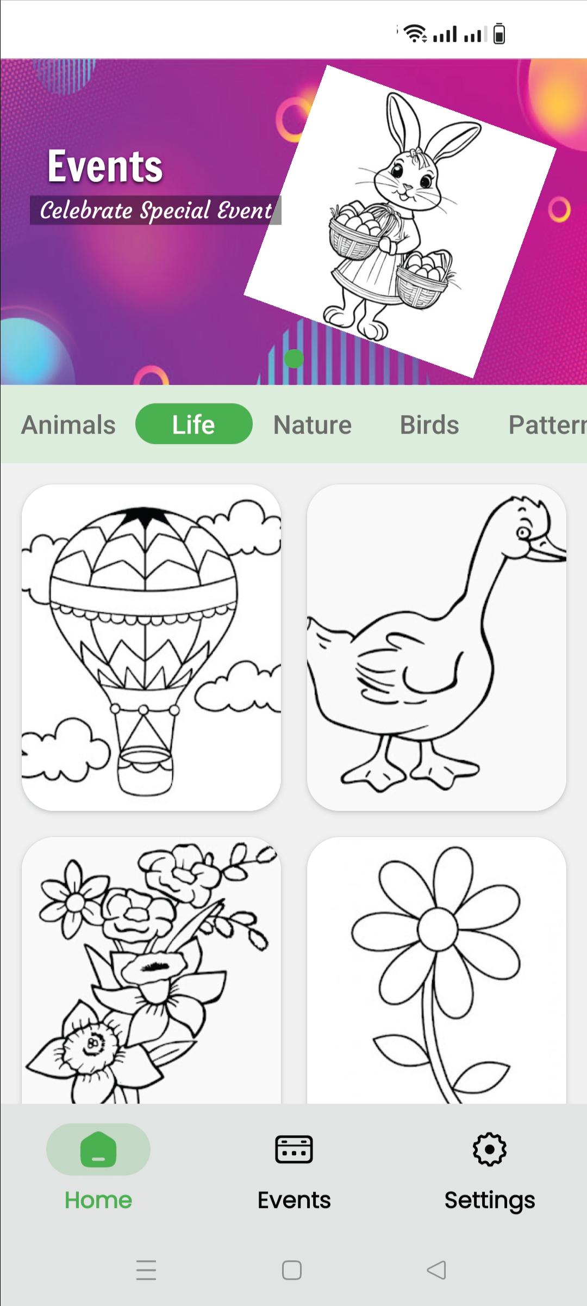Open the goose coloring page
This screenshot has width=587, height=1306.
[436, 648]
